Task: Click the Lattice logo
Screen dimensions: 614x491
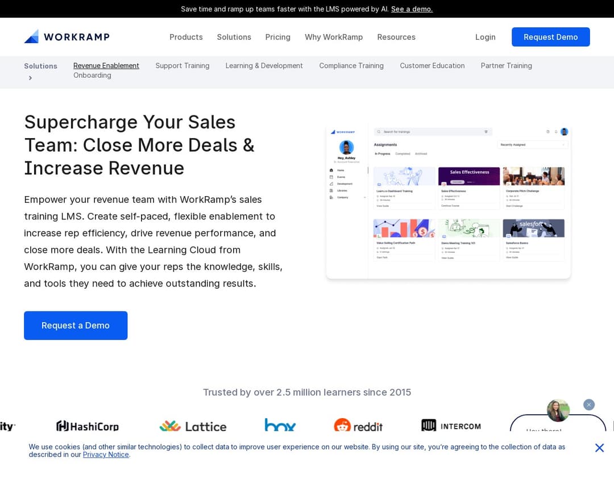Action: coord(193,426)
